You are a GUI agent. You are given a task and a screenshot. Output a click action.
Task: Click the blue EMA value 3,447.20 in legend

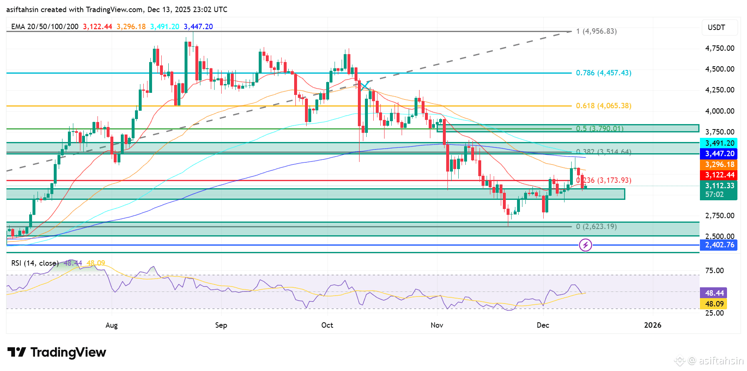[198, 27]
